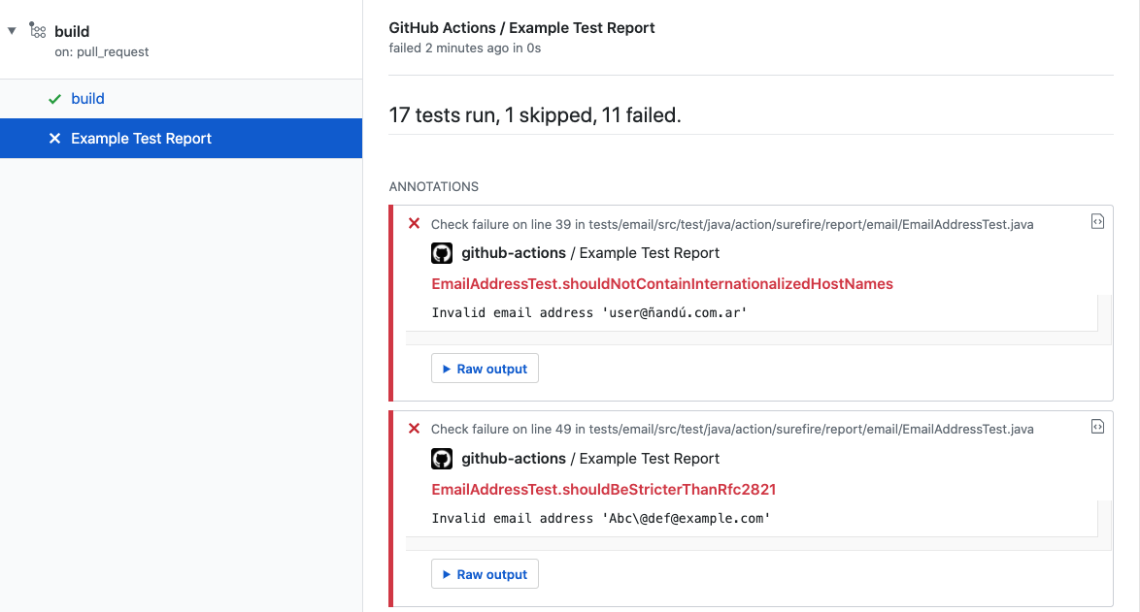
Task: Collapse the build workflow tree
Action: tap(12, 30)
